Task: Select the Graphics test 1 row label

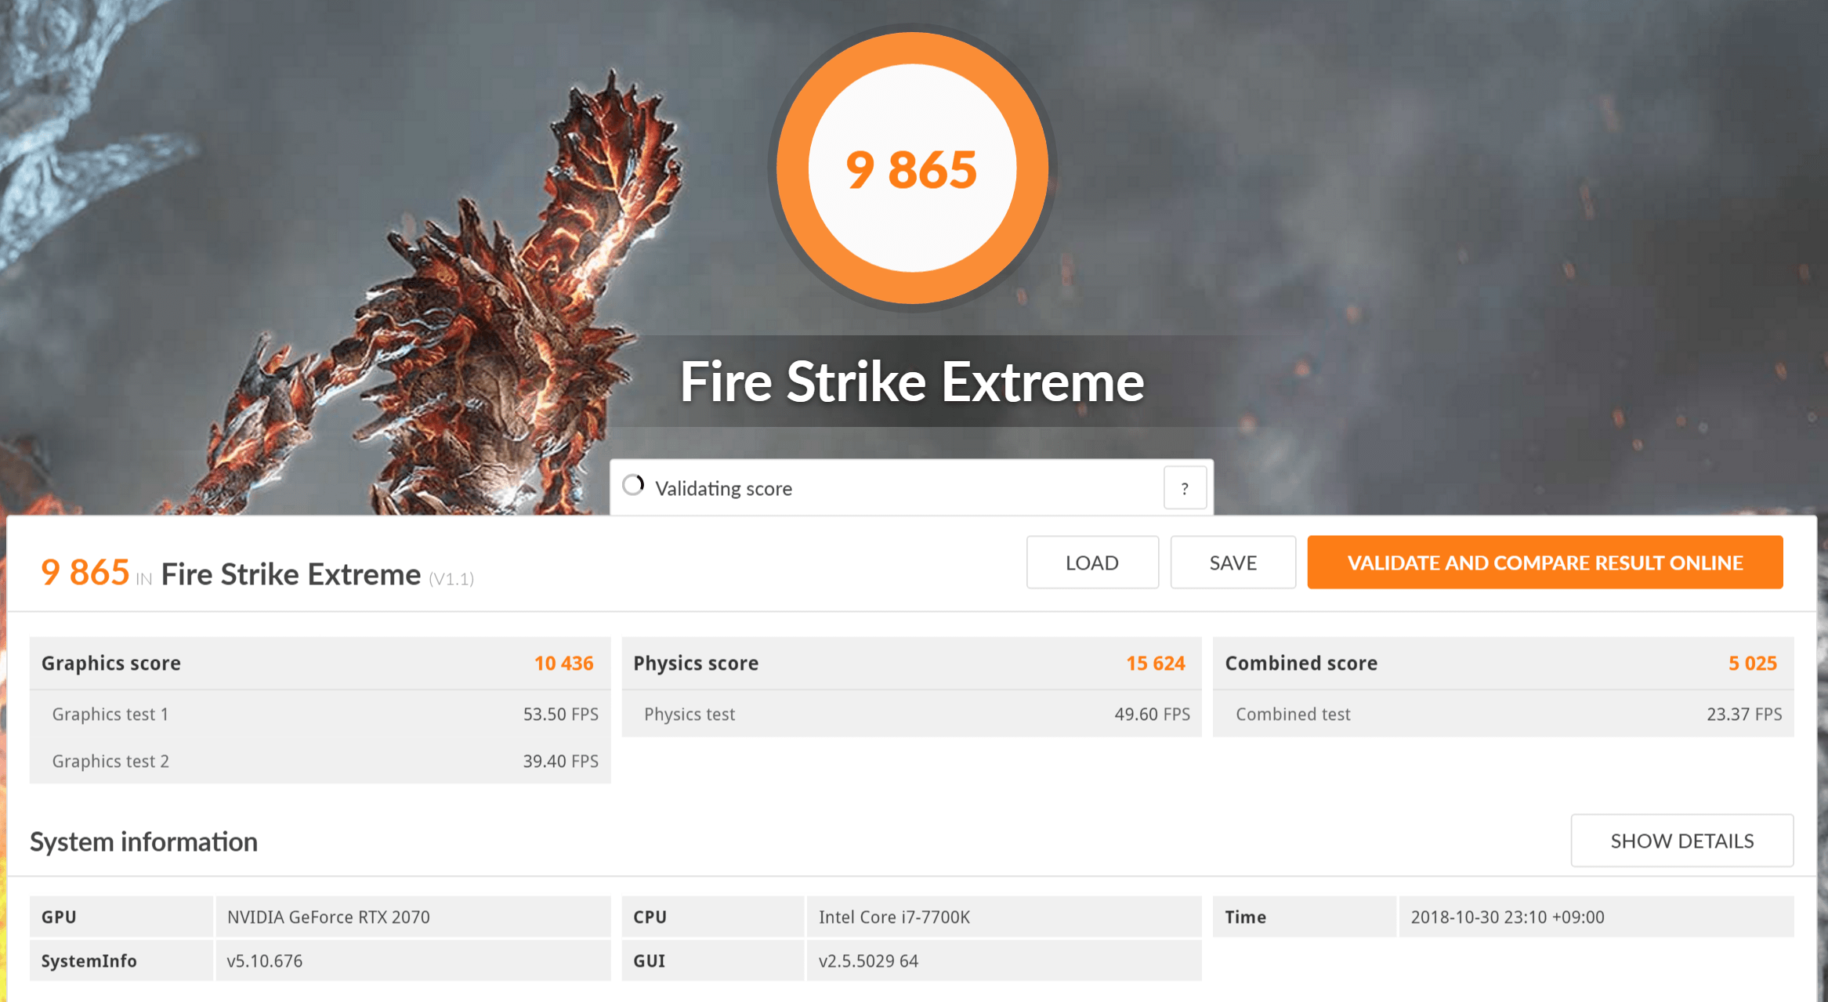Action: tap(110, 714)
